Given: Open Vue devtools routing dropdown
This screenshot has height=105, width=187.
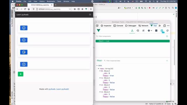Looking at the screenshot, I should (x=150, y=31).
